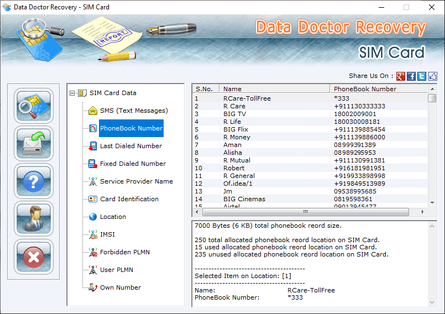Click the horizontal scrollbar left arrow

pyautogui.click(x=197, y=212)
